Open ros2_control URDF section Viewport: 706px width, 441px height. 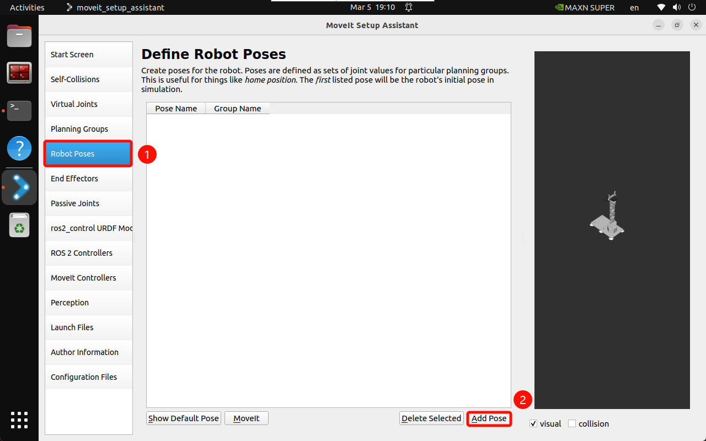89,228
